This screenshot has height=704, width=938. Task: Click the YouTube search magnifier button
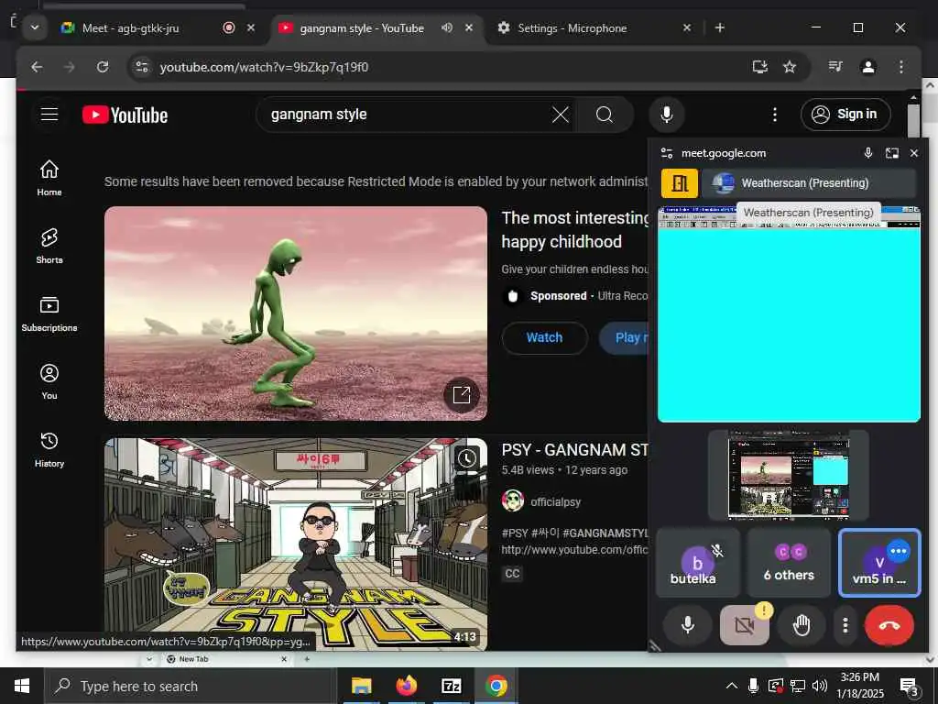pyautogui.click(x=605, y=115)
